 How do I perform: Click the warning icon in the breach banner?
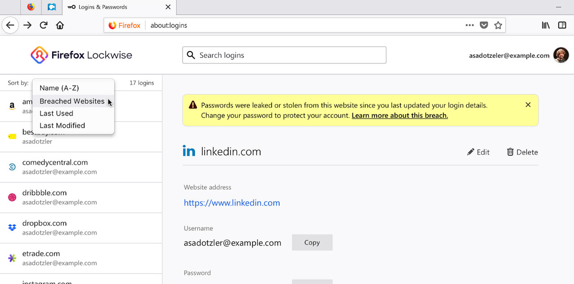point(193,104)
